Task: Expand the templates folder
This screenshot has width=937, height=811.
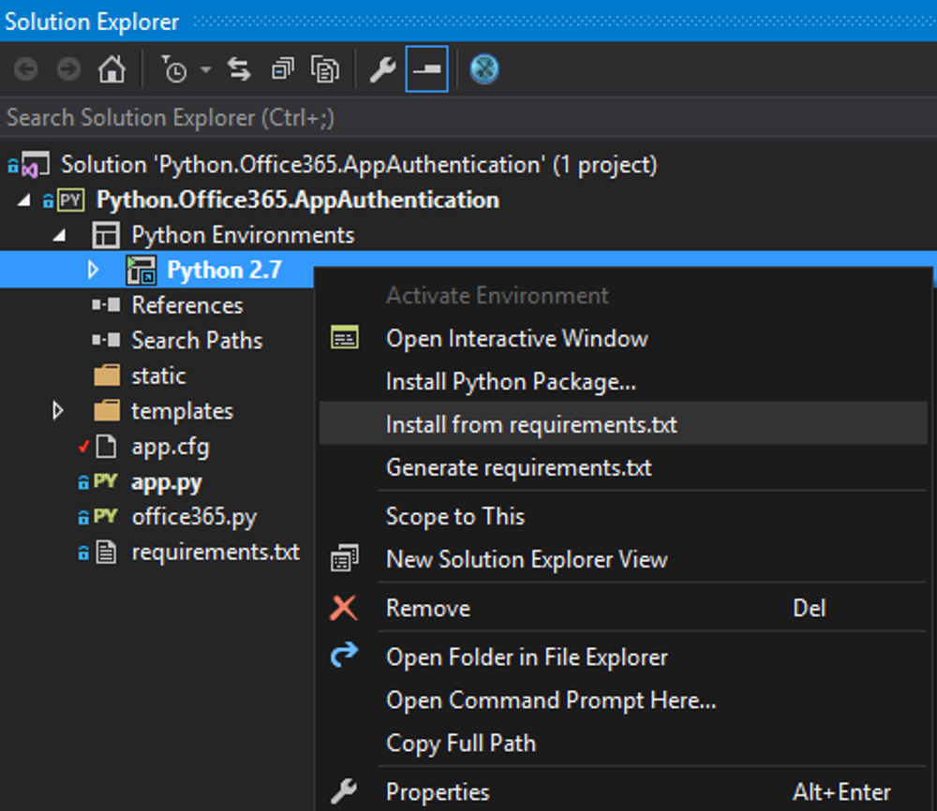Action: [59, 411]
